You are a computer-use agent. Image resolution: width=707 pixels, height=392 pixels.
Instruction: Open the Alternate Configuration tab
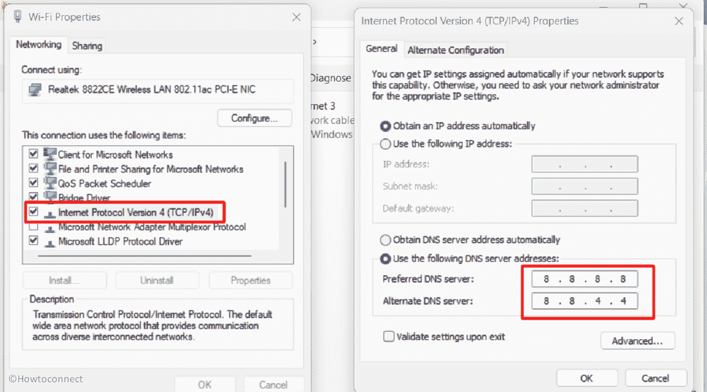(x=456, y=50)
